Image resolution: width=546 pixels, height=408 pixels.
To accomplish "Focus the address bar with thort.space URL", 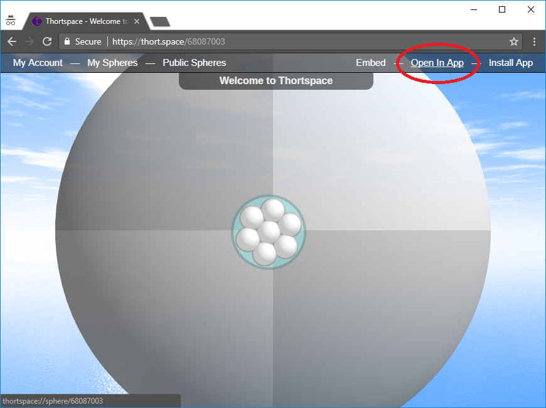I will click(291, 42).
